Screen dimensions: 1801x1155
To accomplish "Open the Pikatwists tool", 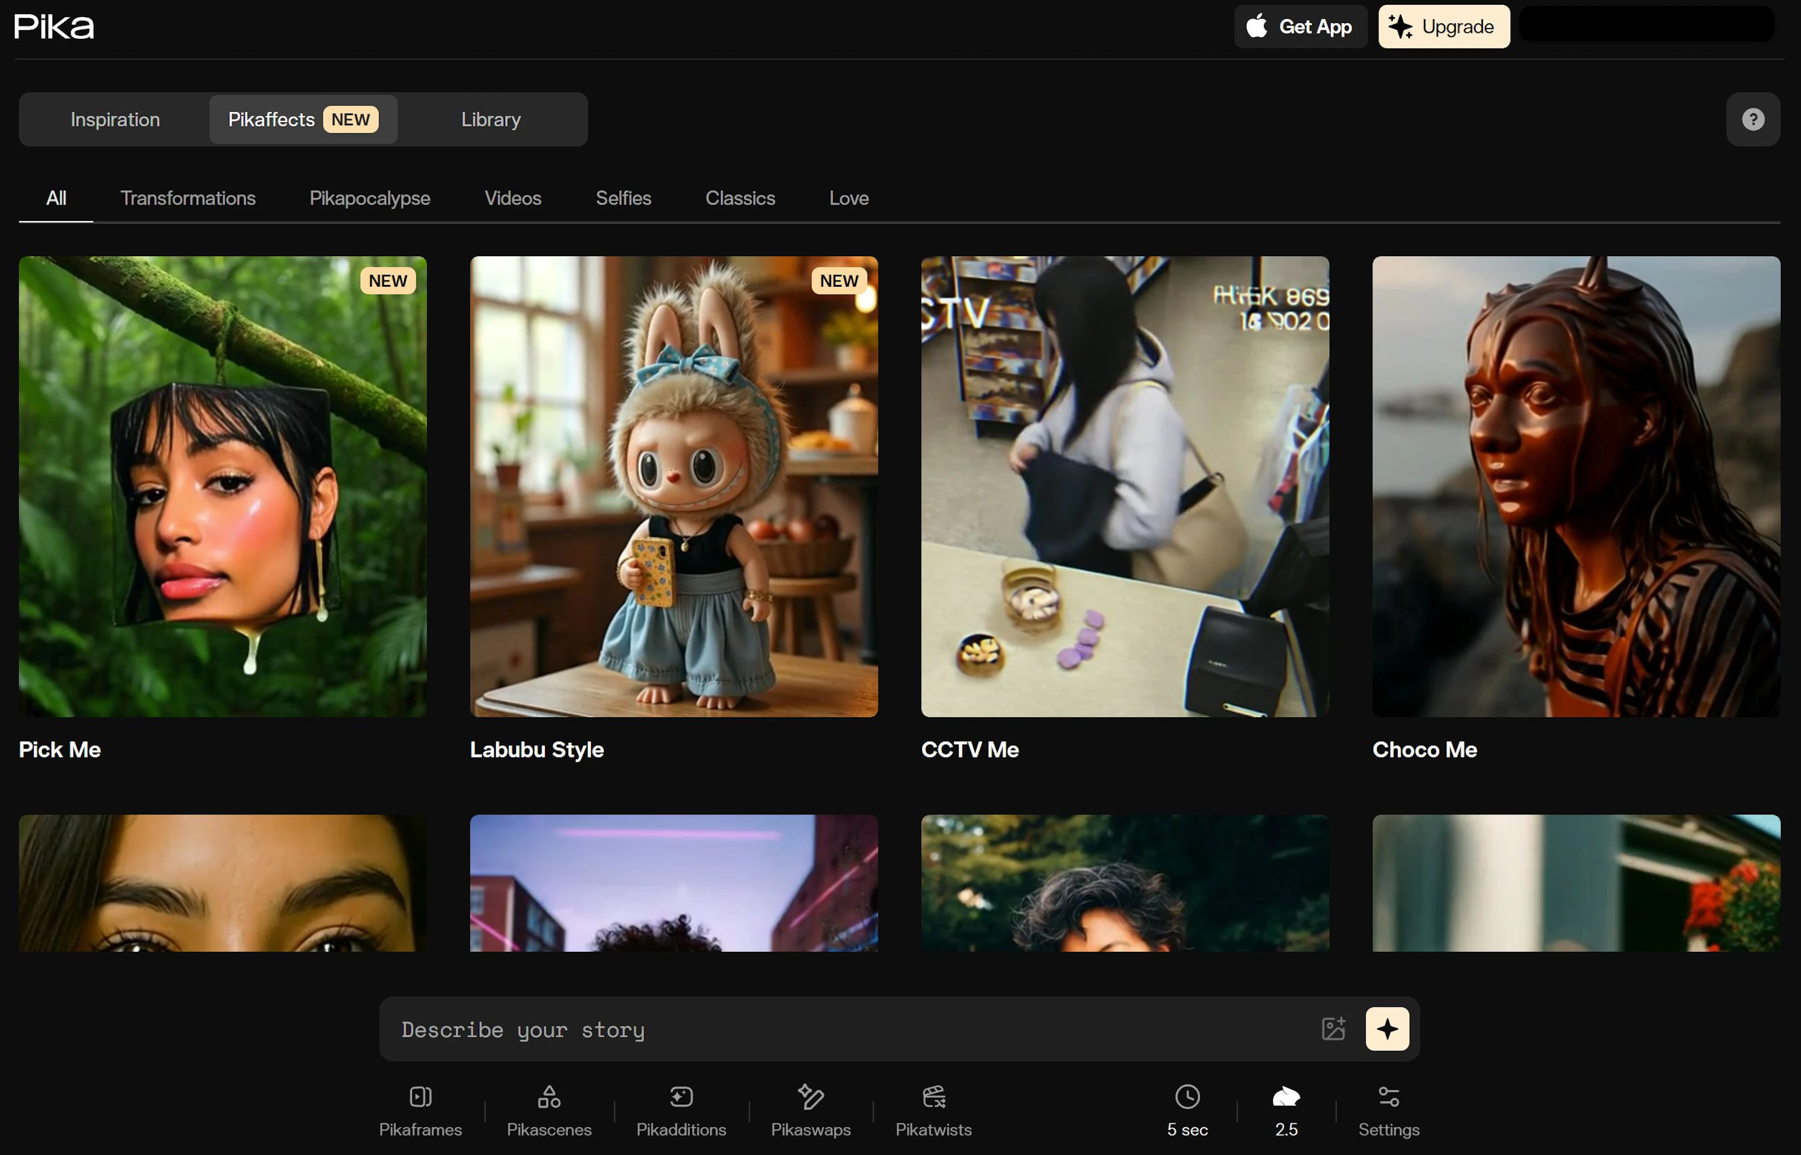I will (933, 1110).
